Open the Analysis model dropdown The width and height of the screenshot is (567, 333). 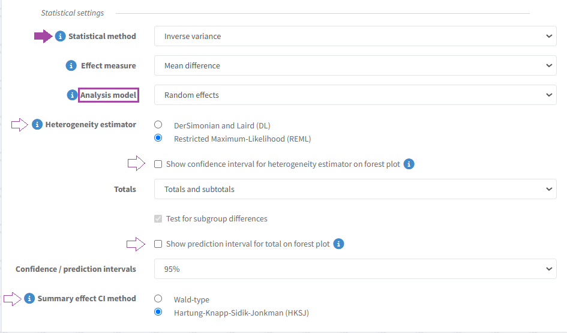pyautogui.click(x=355, y=95)
